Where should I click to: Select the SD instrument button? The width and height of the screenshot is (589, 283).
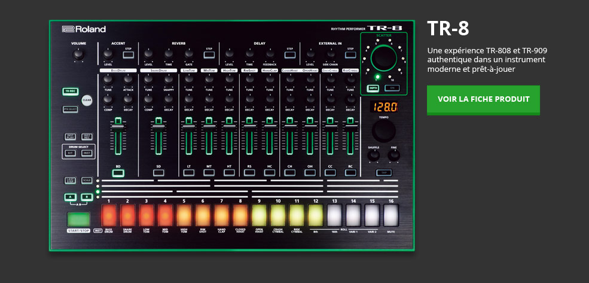[x=158, y=173]
